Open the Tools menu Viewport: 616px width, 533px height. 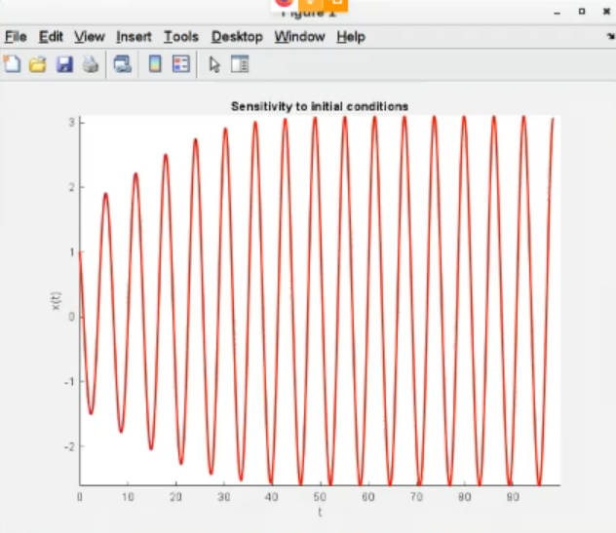[x=180, y=37]
